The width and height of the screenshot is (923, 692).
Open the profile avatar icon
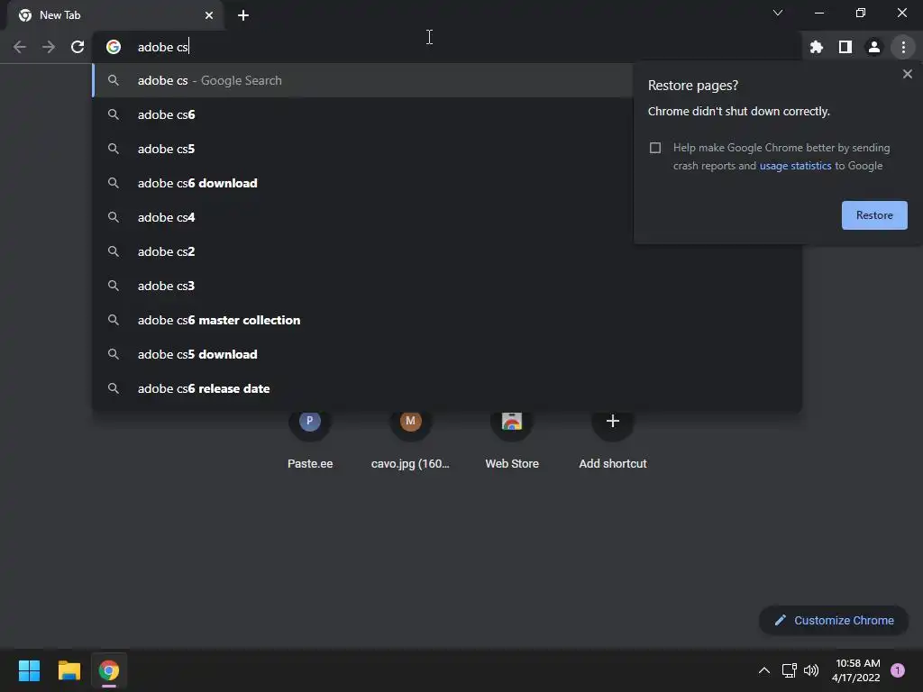pos(874,47)
